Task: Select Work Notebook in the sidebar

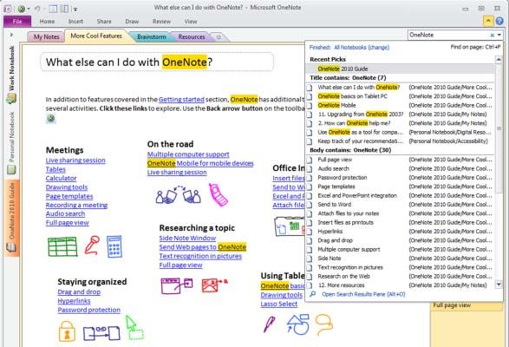Action: click(11, 74)
